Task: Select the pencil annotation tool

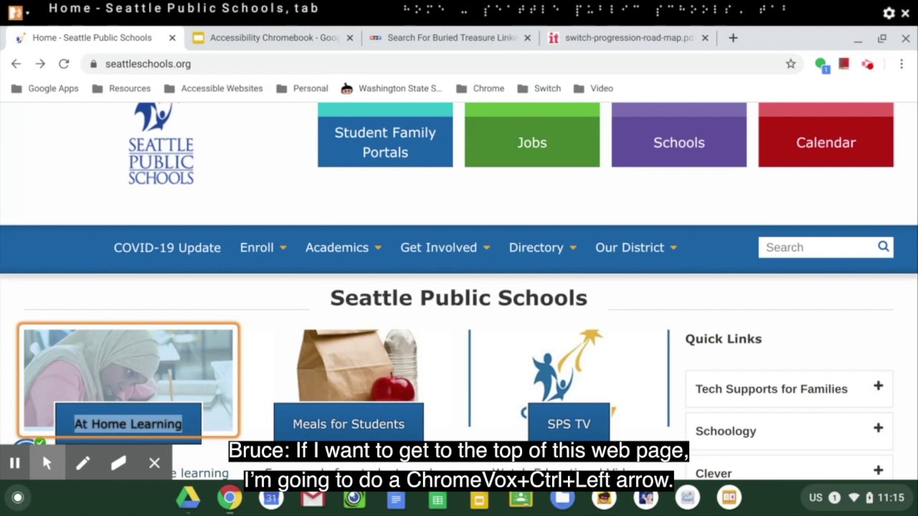Action: (83, 463)
